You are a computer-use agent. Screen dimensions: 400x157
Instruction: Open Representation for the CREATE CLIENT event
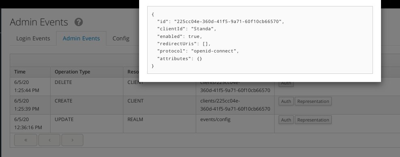tap(313, 101)
